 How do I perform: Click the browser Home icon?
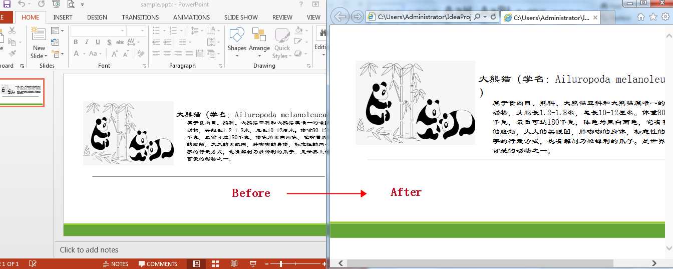(641, 17)
